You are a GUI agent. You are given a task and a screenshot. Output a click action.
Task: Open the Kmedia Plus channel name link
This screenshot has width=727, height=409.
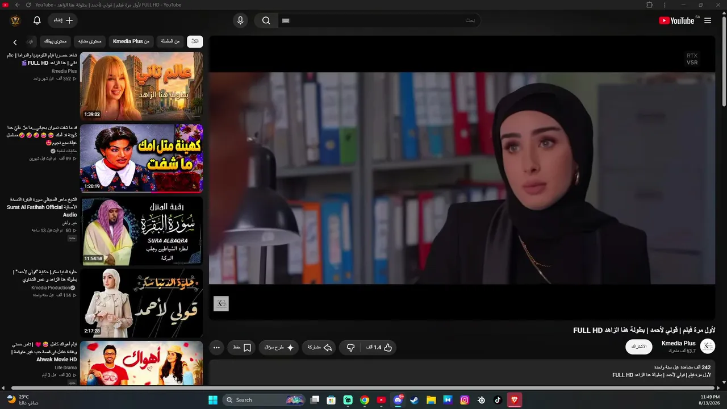click(679, 343)
